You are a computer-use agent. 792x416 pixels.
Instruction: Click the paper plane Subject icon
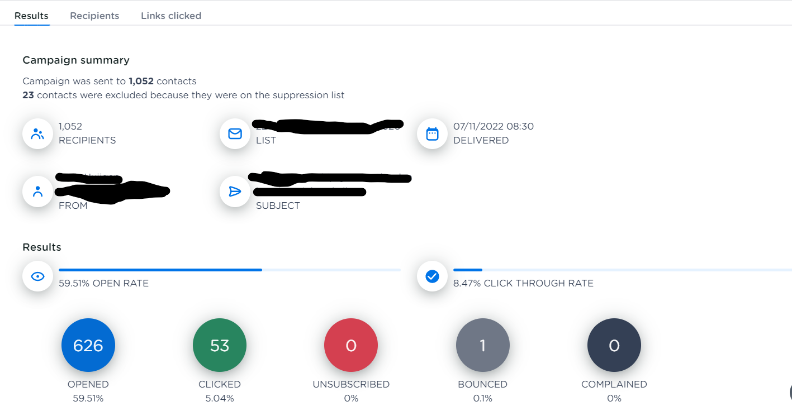pos(235,192)
